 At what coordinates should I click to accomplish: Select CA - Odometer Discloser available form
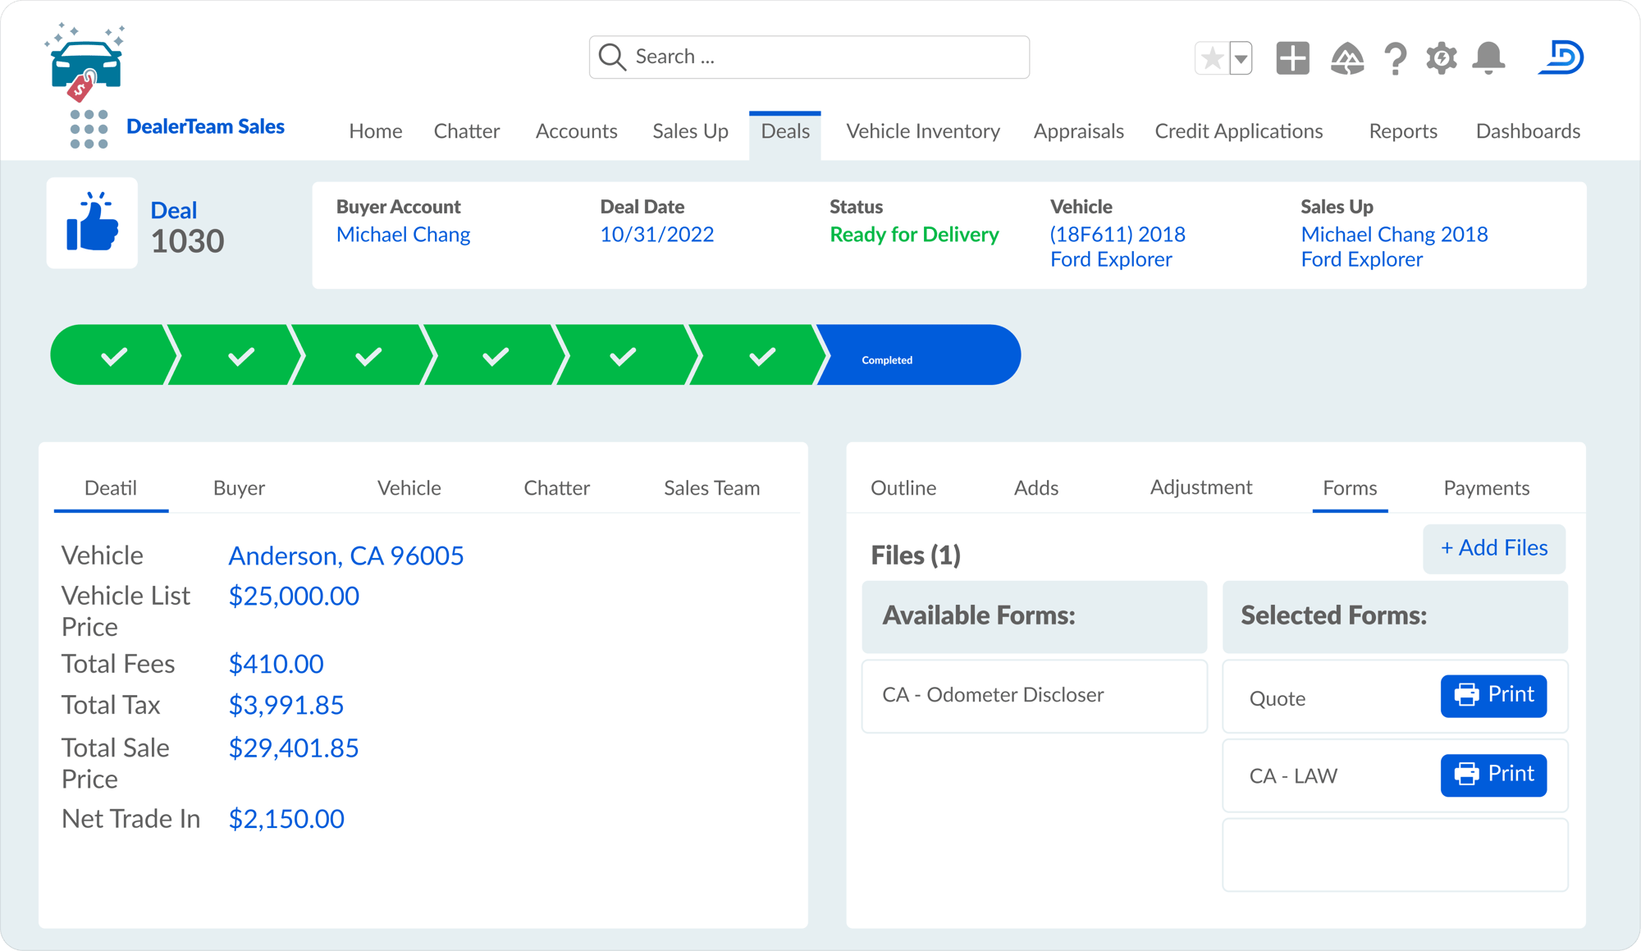(1034, 696)
